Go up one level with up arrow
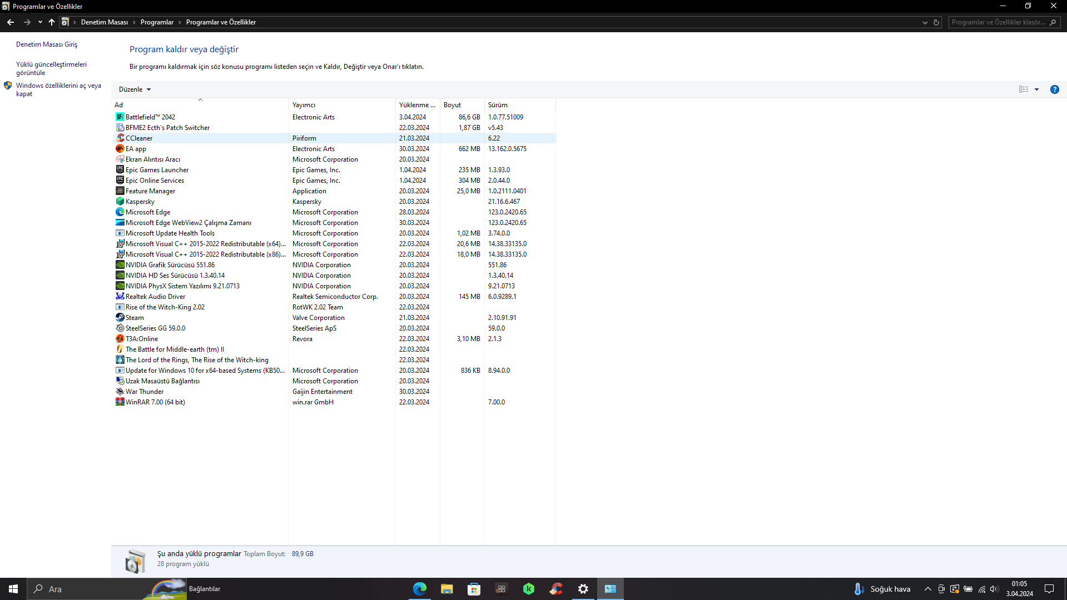Screen dimensions: 1067x600 (52, 22)
